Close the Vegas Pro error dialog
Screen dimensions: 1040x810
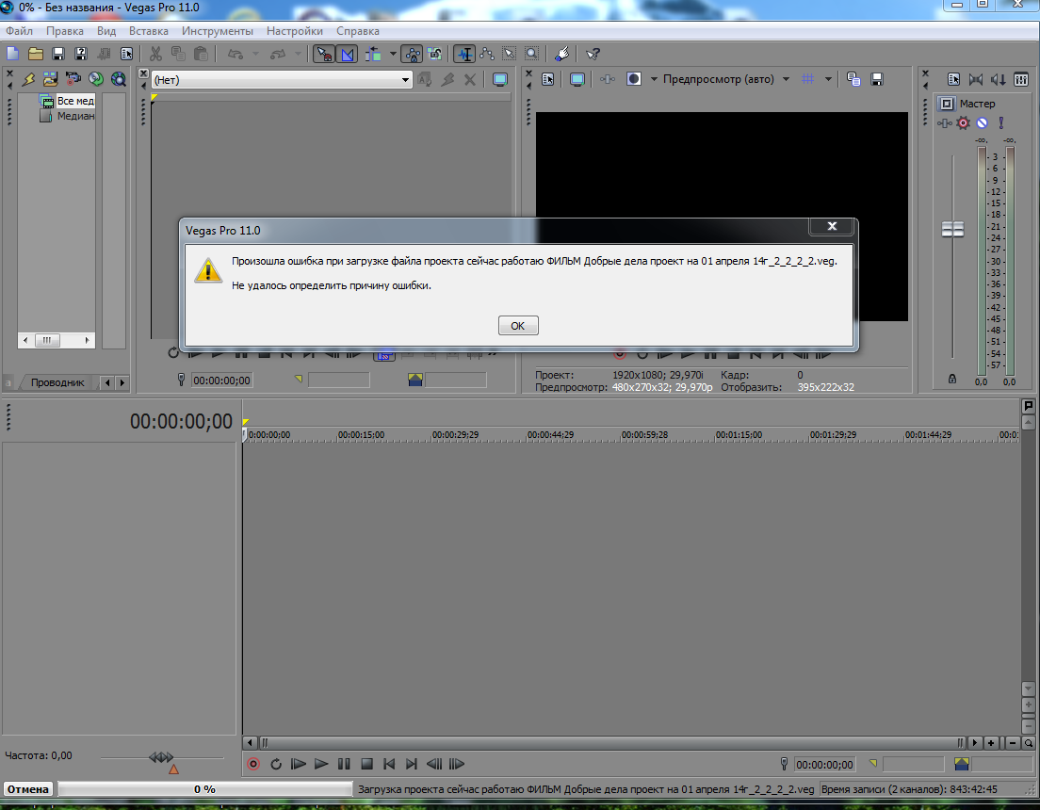coord(832,226)
